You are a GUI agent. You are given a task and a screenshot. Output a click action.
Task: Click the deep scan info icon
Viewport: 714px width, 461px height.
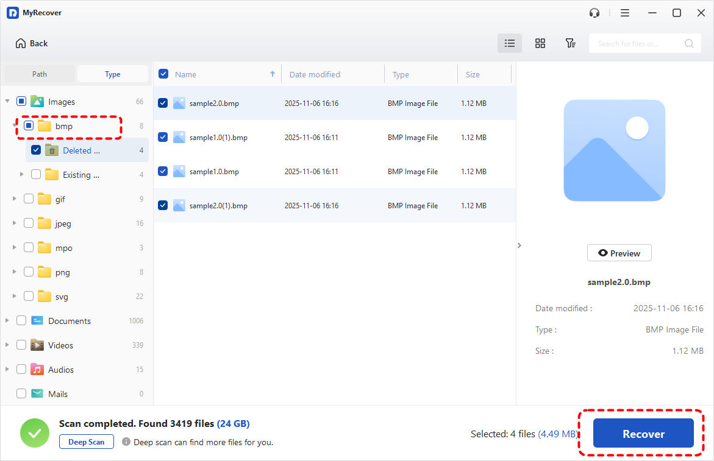point(126,442)
